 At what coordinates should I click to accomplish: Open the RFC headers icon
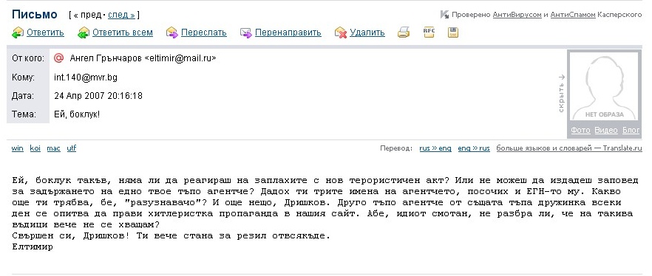click(429, 32)
